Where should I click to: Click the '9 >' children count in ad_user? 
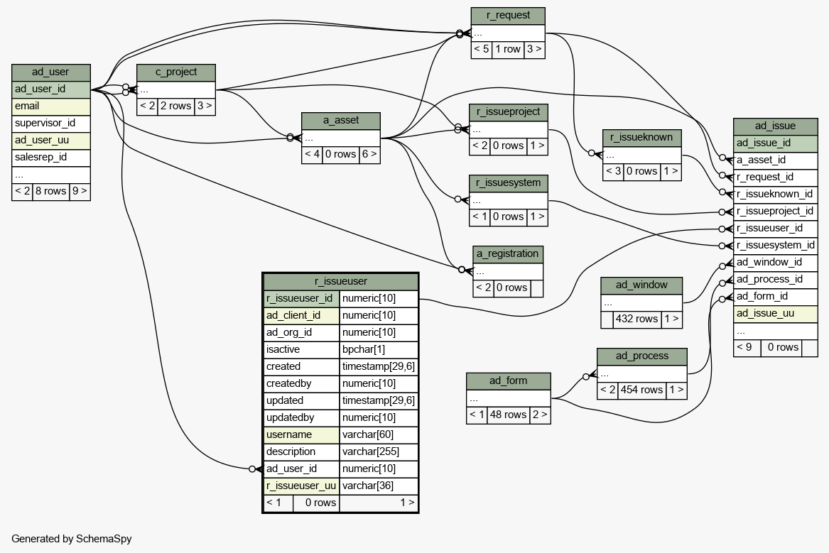click(x=80, y=191)
